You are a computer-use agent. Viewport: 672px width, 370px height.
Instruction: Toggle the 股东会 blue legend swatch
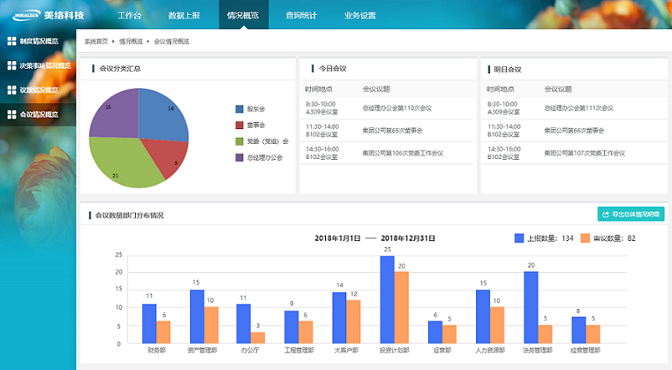[x=239, y=109]
